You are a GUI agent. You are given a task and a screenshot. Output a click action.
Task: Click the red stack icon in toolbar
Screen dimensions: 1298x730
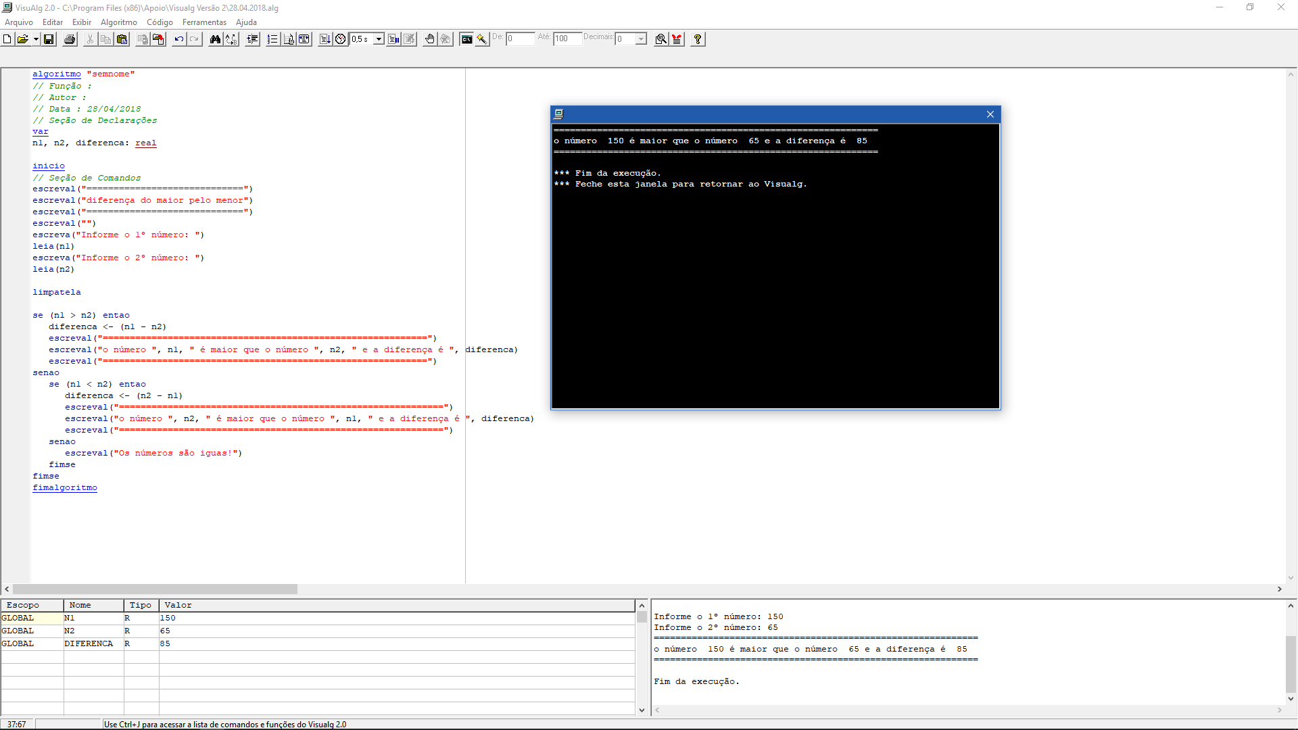tap(677, 39)
